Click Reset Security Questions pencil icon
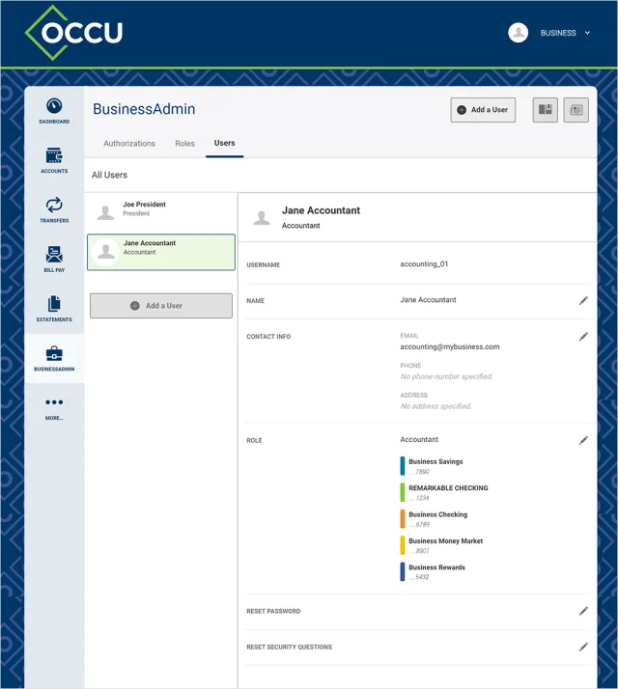Viewport: 618px width, 689px height. [x=583, y=647]
